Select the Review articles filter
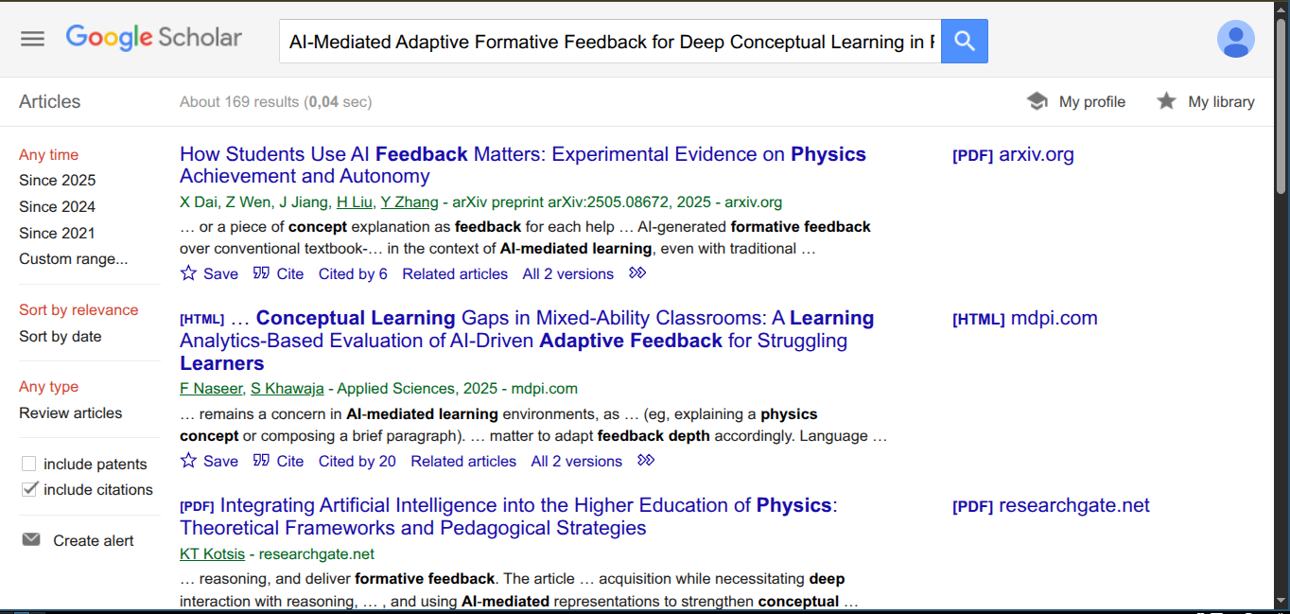The height and width of the screenshot is (614, 1290). [71, 412]
